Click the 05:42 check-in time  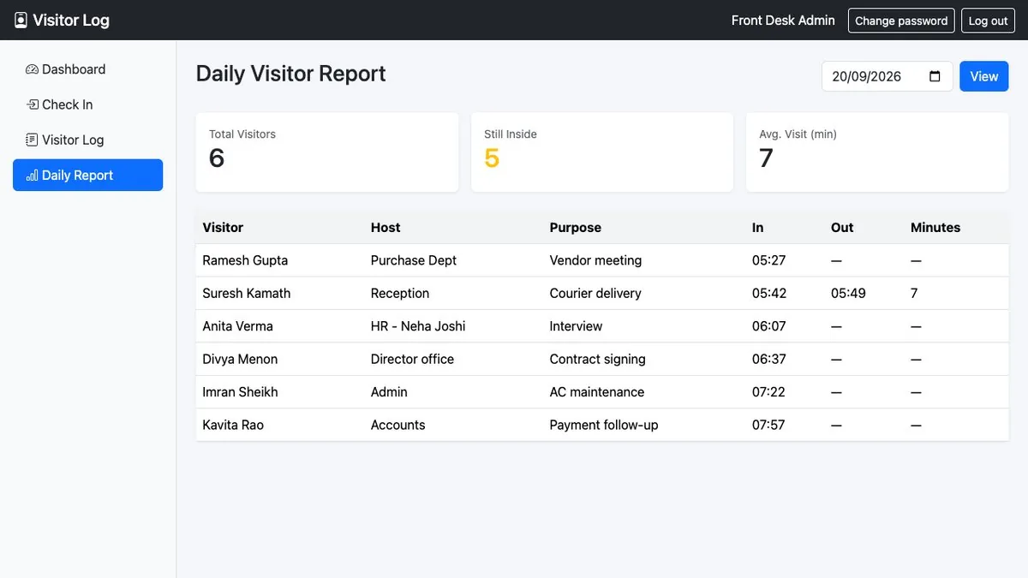coord(769,293)
